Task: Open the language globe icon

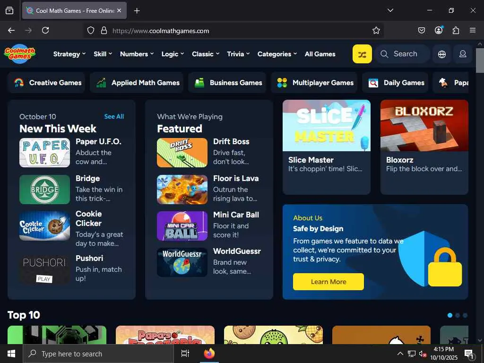Action: click(x=442, y=54)
